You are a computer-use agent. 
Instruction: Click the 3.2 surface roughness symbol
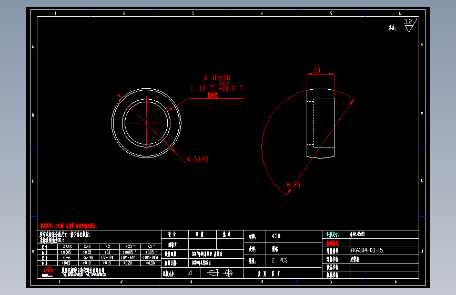point(410,25)
